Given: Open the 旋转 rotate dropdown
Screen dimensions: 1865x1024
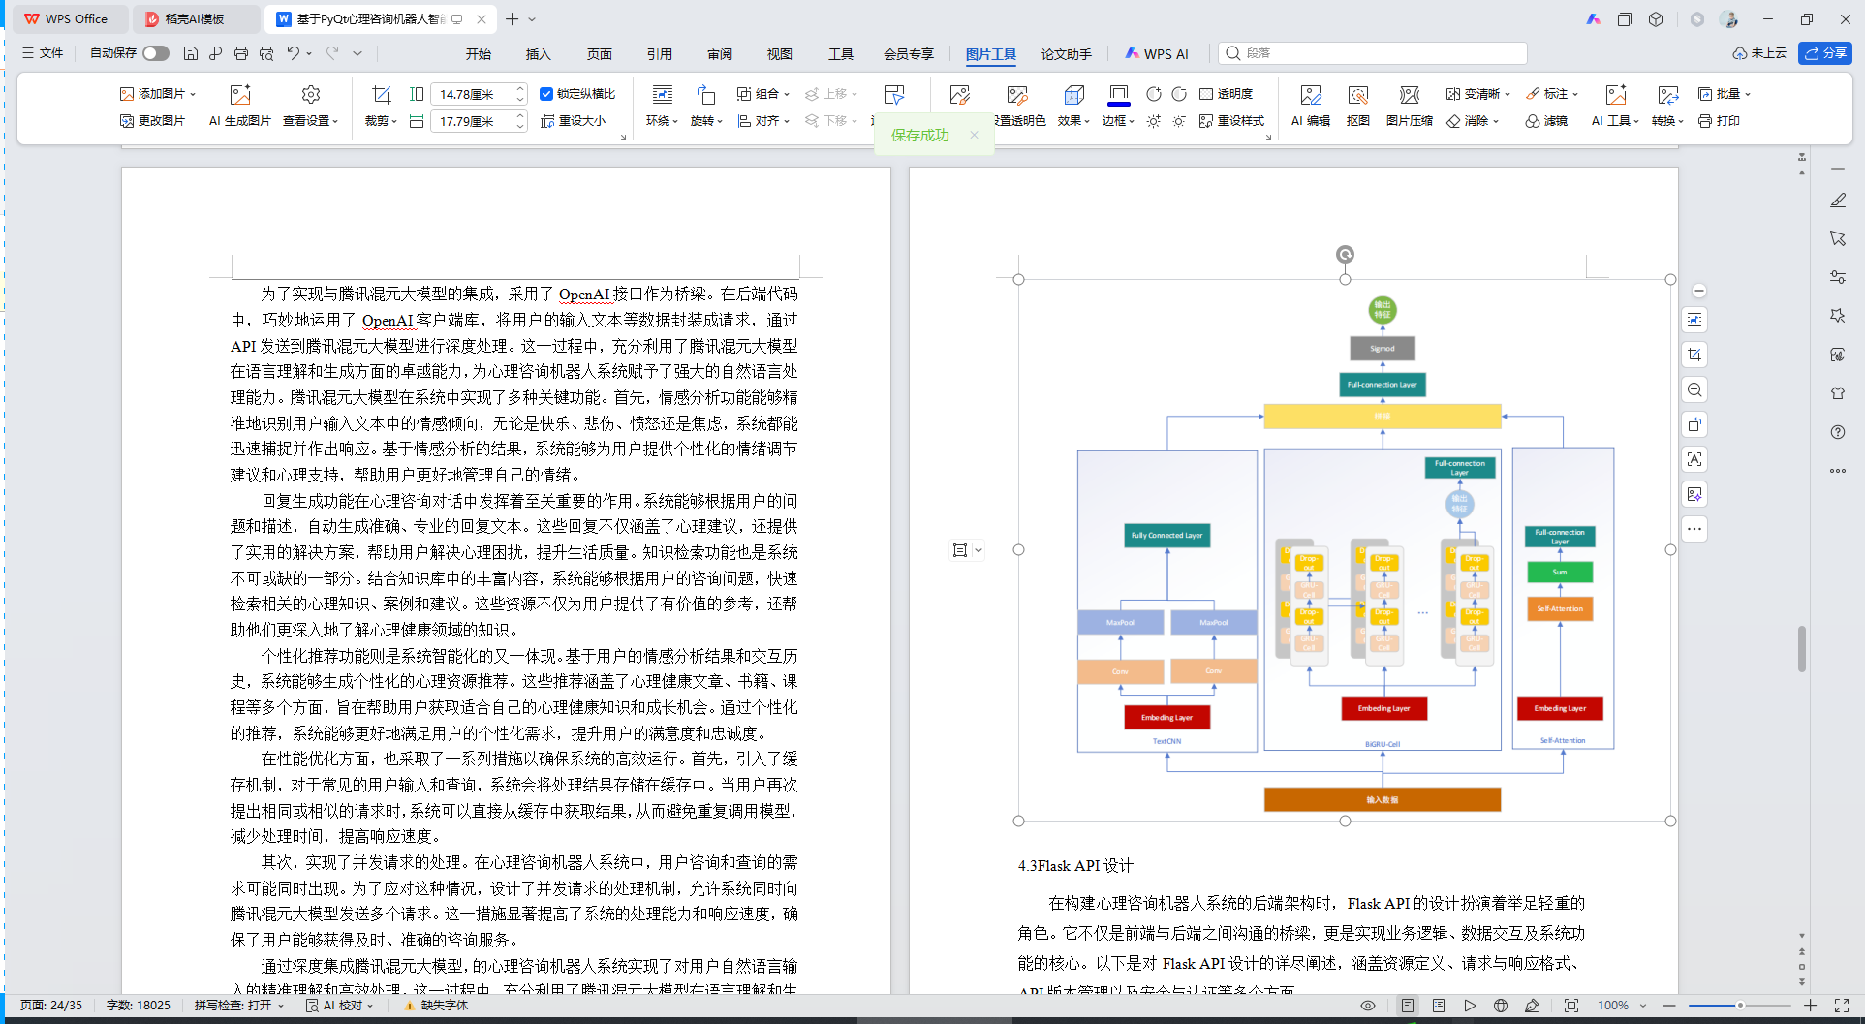Looking at the screenshot, I should [706, 121].
